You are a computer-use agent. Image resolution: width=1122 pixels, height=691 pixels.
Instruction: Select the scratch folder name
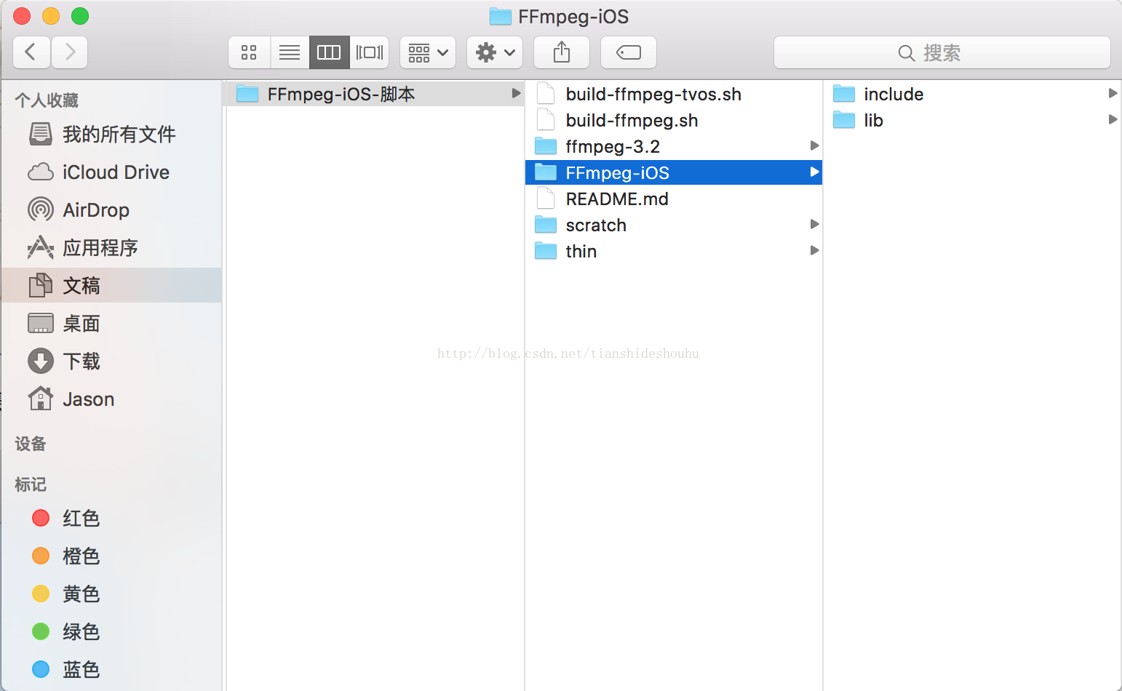coord(596,225)
